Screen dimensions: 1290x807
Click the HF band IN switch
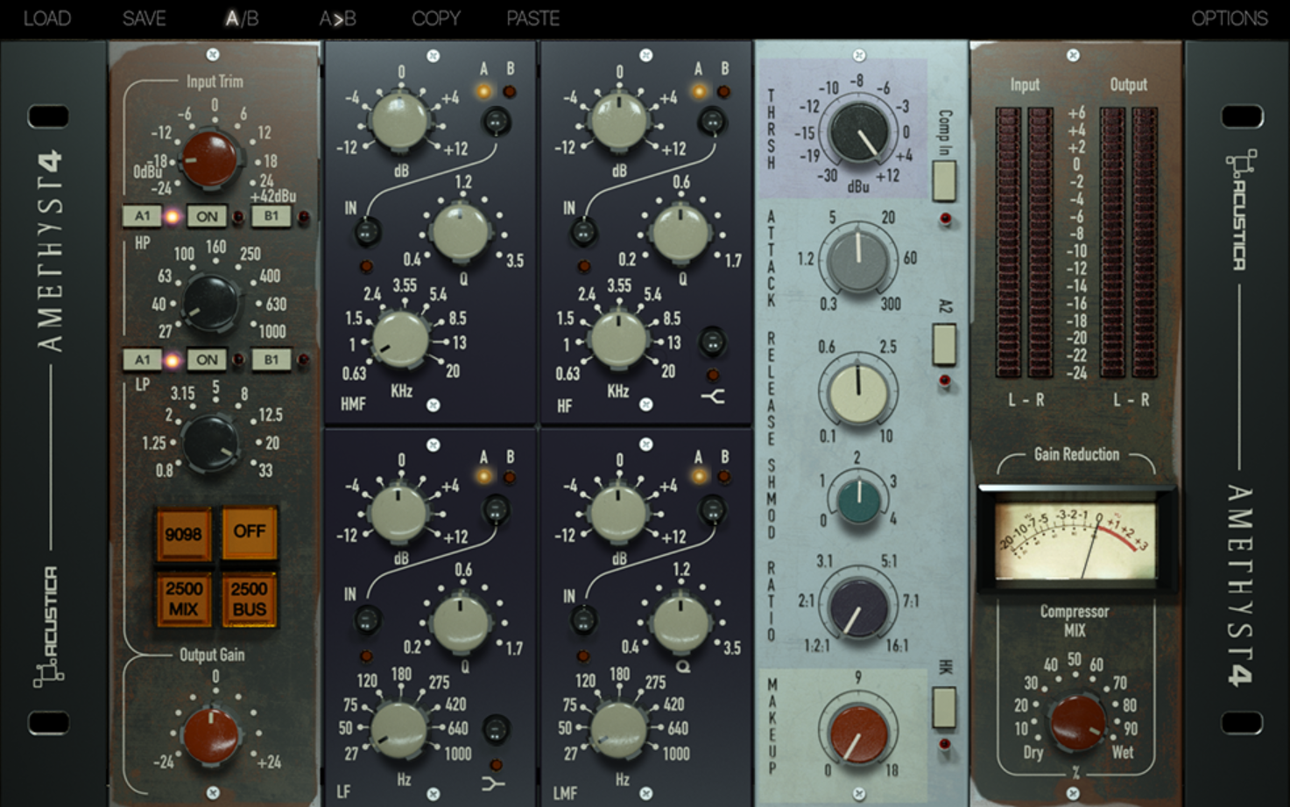[582, 232]
